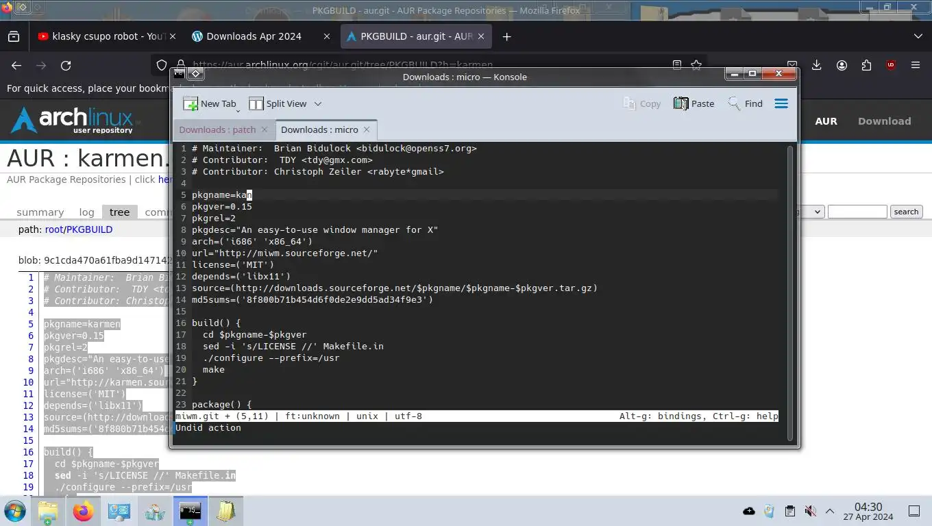
Task: Open the start menu on the taskbar
Action: point(14,511)
